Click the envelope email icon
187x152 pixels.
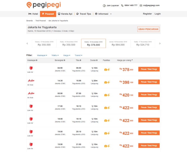coord(141,5)
